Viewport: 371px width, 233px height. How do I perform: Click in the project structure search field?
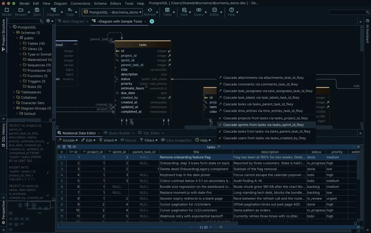pos(26,21)
